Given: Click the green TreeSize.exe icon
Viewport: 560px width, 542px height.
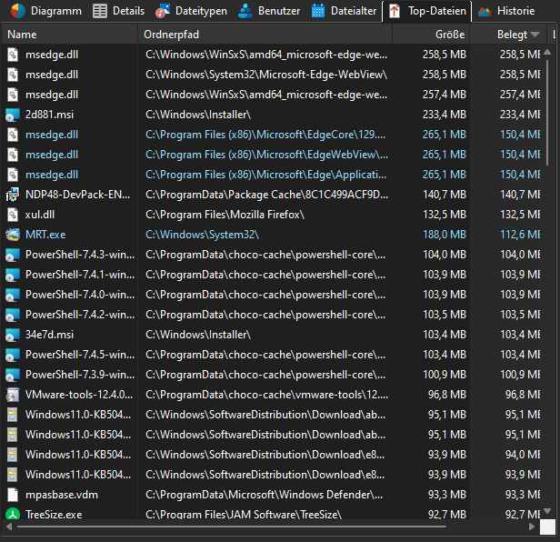Looking at the screenshot, I should 13,515.
